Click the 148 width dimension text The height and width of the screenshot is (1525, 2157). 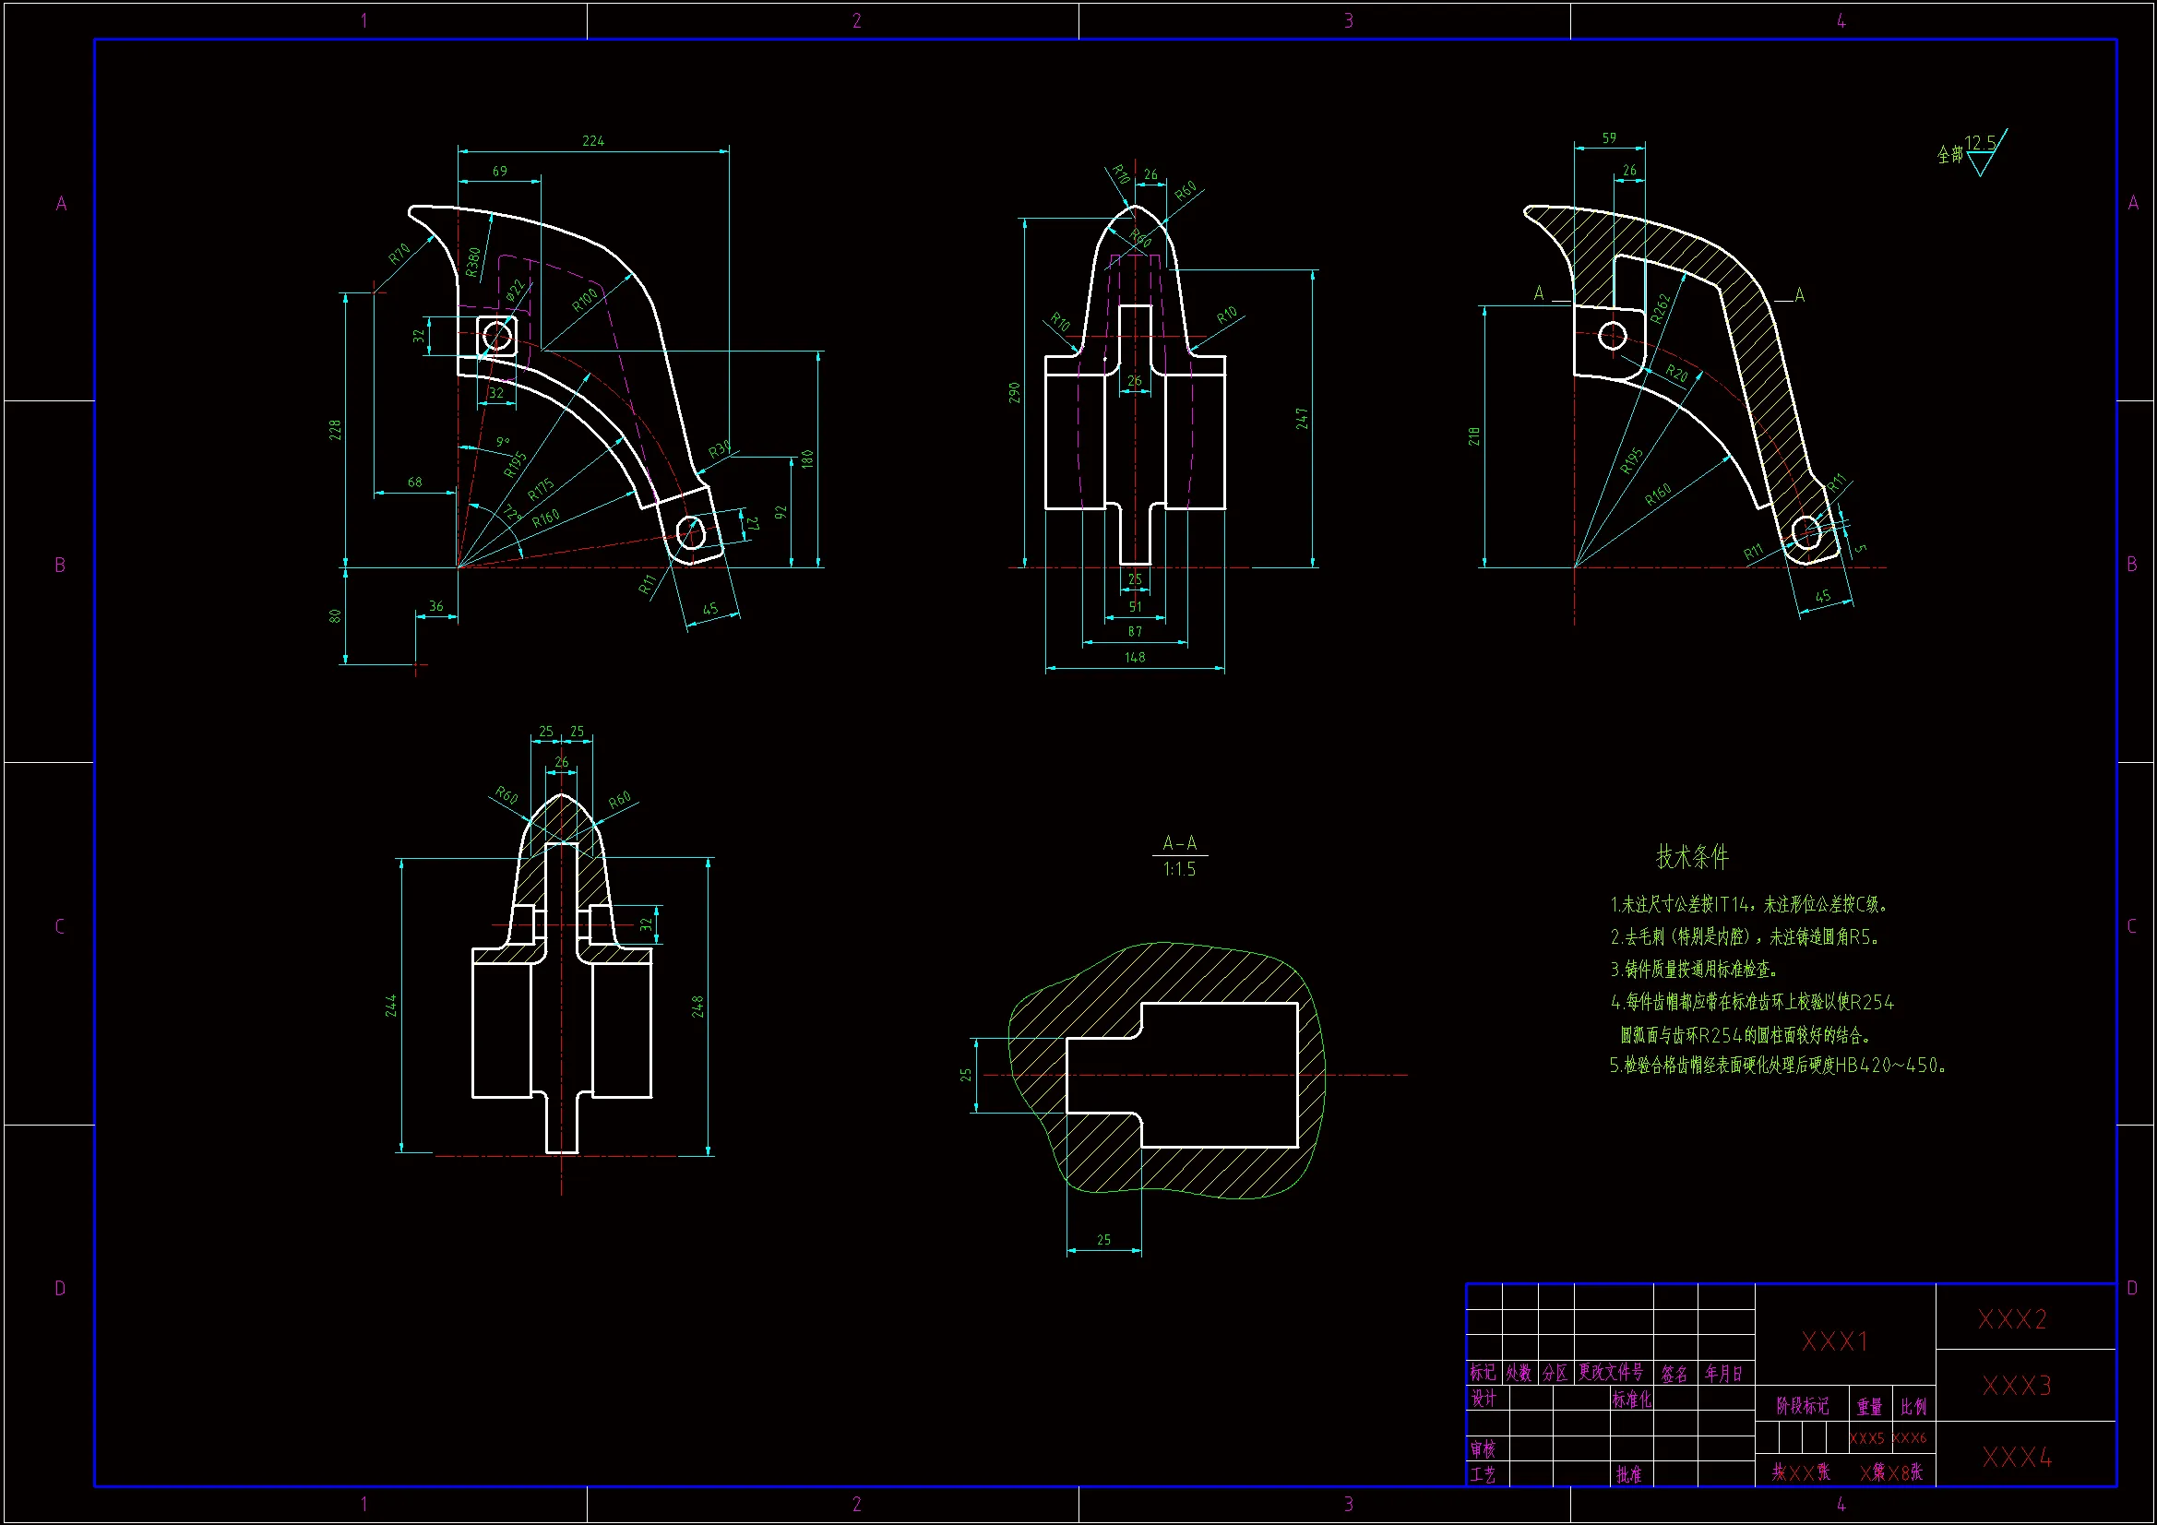pos(1134,657)
